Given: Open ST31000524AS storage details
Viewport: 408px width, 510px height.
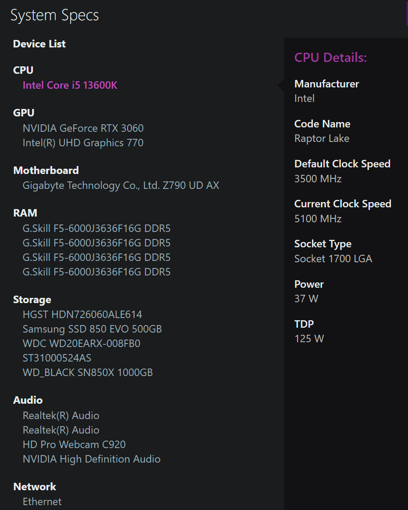Looking at the screenshot, I should 57,358.
